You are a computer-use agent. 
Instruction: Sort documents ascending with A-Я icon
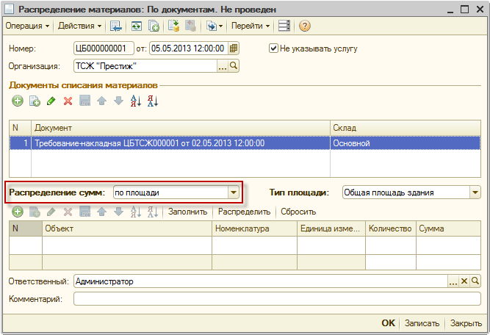tap(135, 101)
